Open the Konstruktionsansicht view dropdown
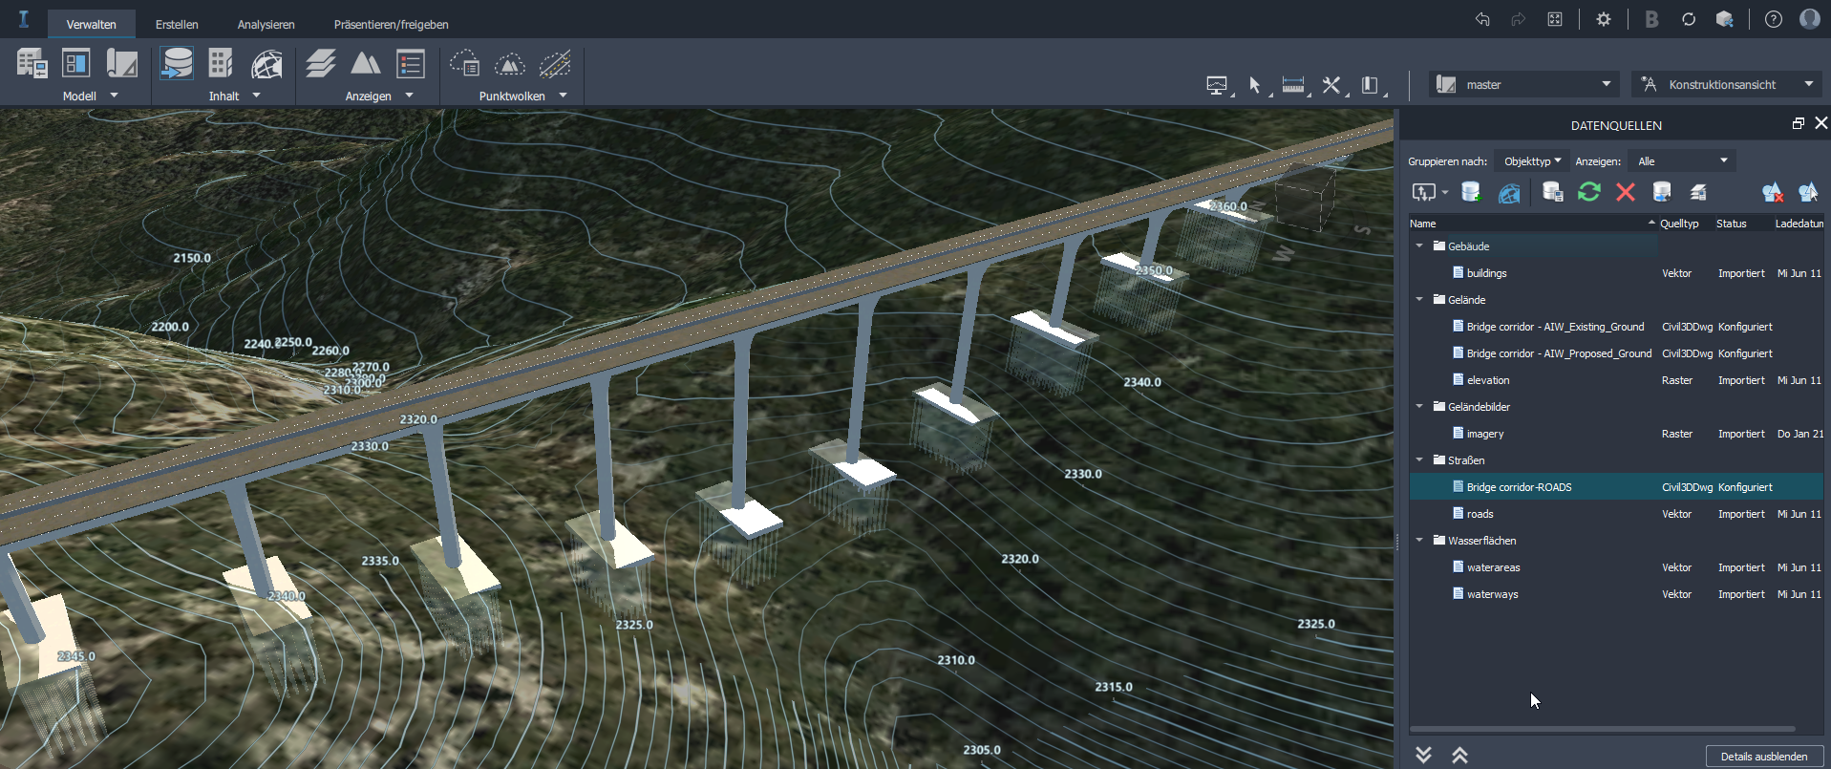This screenshot has height=769, width=1831. tap(1727, 84)
